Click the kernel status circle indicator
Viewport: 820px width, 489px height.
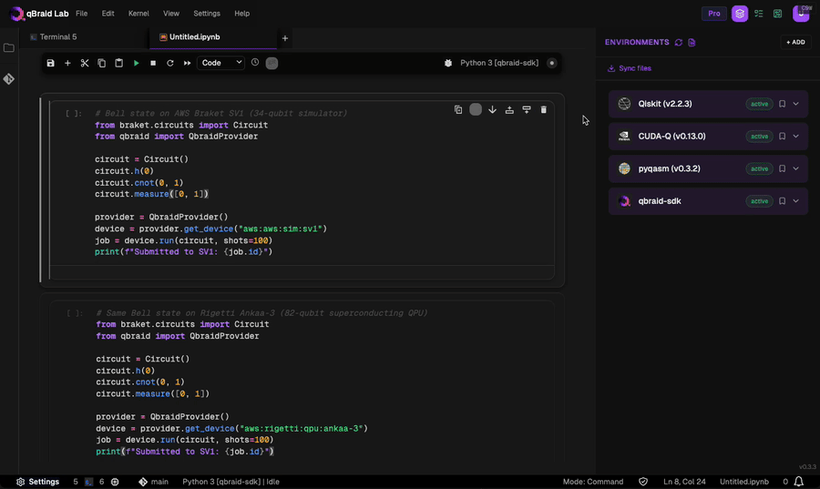click(x=552, y=63)
